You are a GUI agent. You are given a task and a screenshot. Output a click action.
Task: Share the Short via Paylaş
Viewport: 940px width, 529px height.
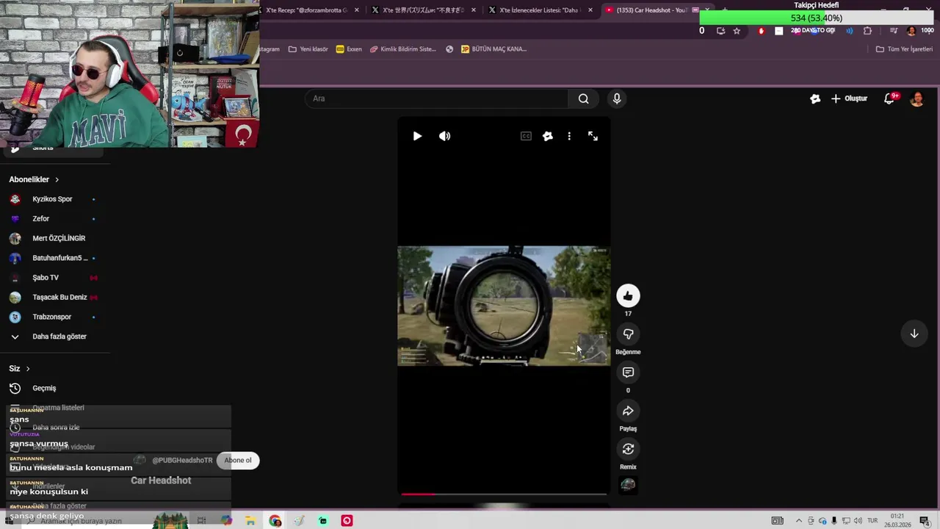628,411
